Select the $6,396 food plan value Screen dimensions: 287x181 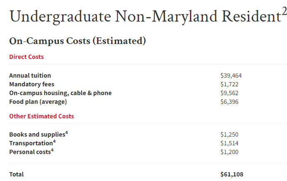point(229,102)
